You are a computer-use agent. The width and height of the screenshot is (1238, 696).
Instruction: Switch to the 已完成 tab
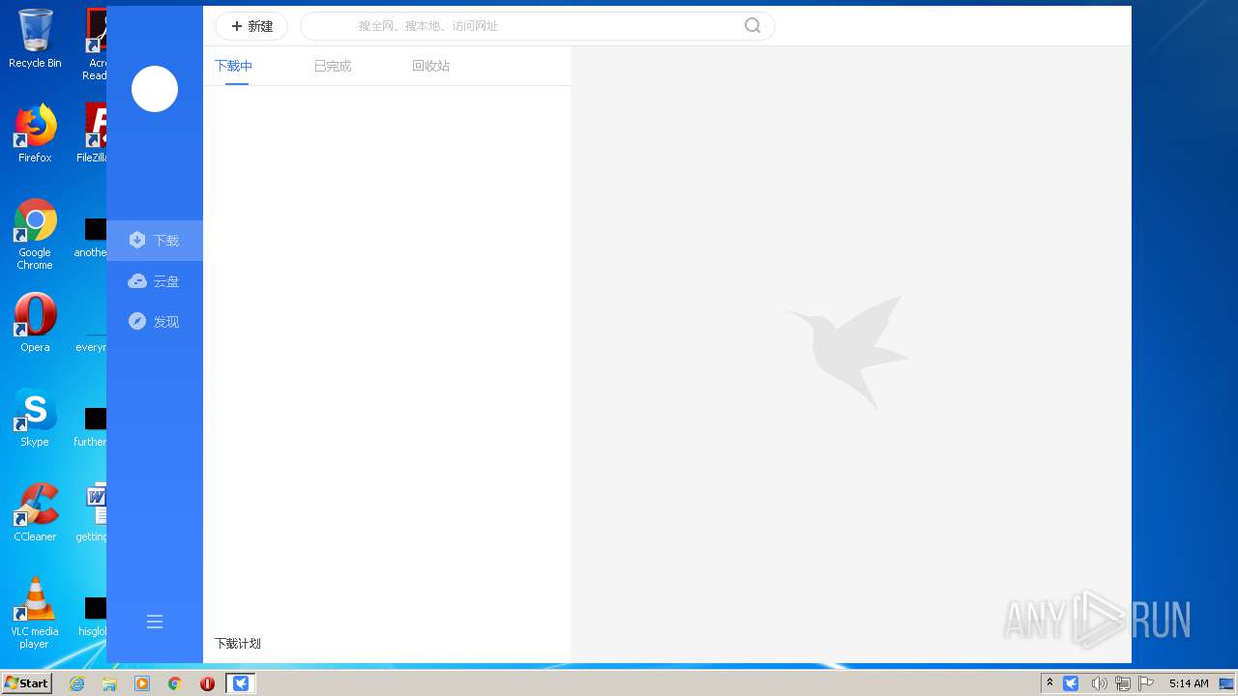(332, 66)
